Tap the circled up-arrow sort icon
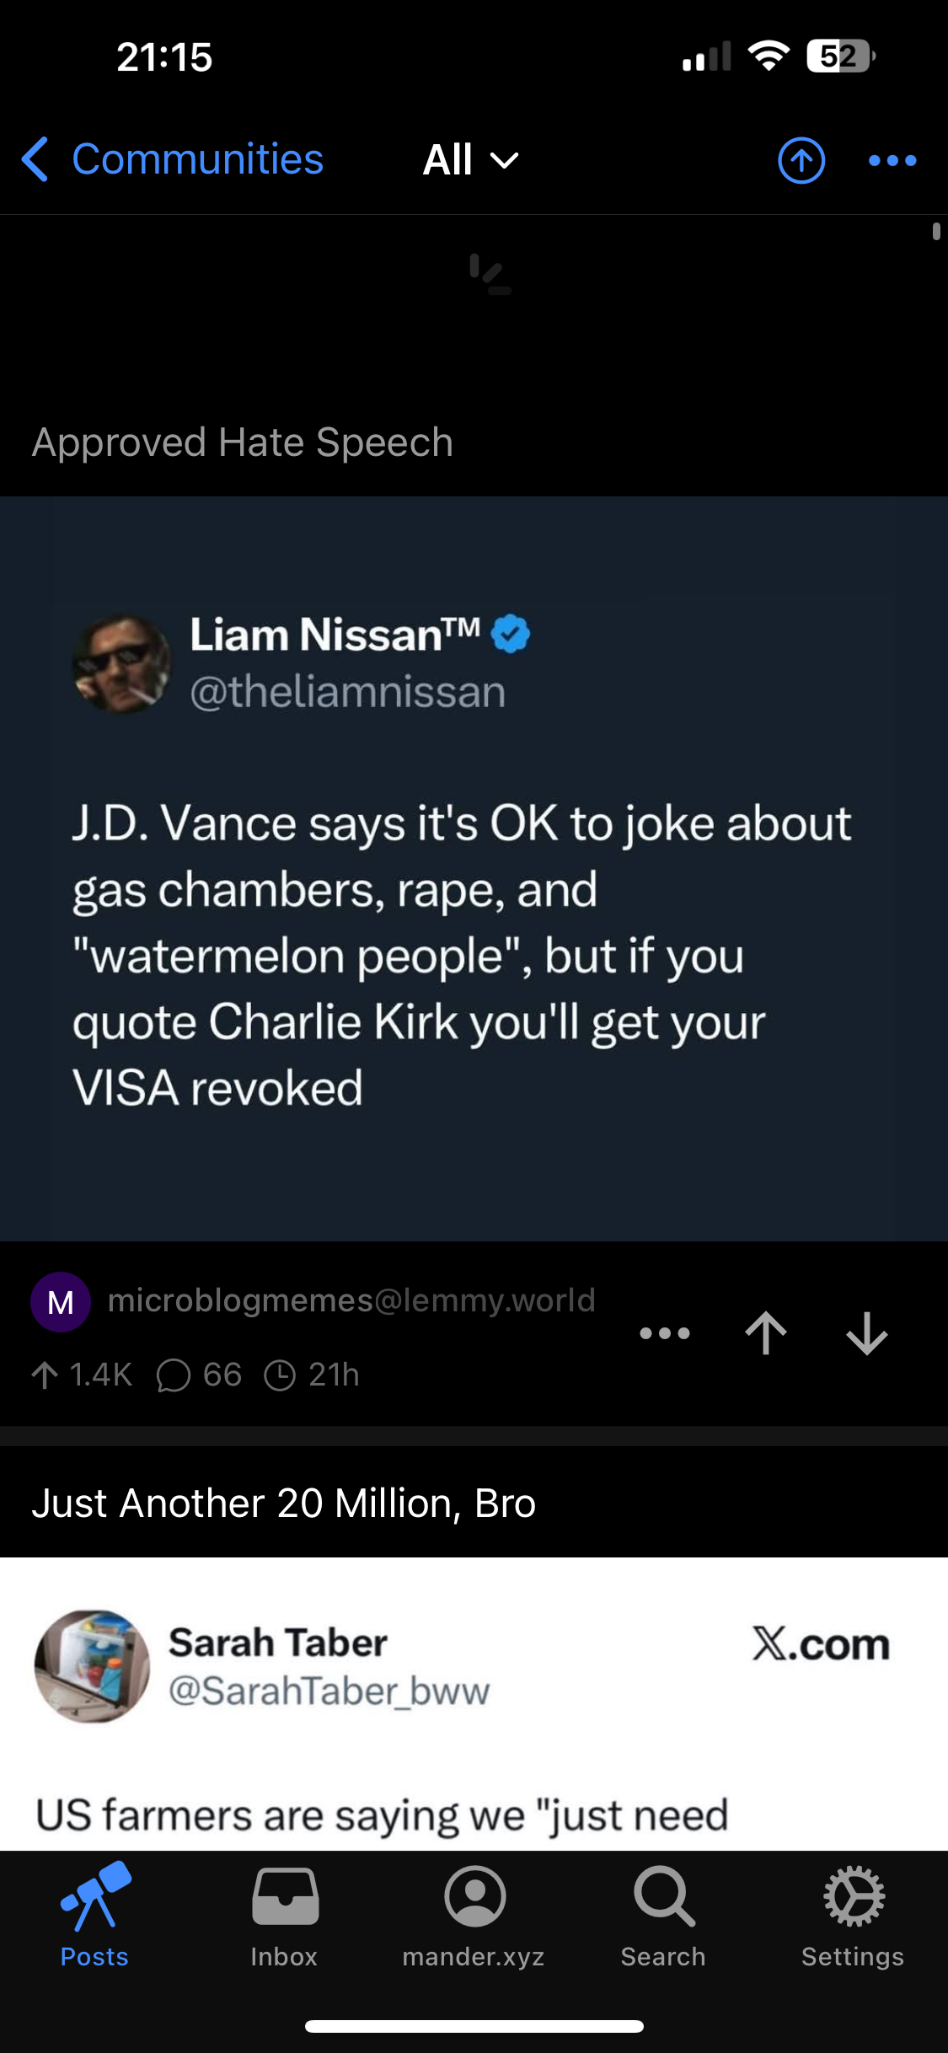The image size is (948, 2053). click(801, 159)
